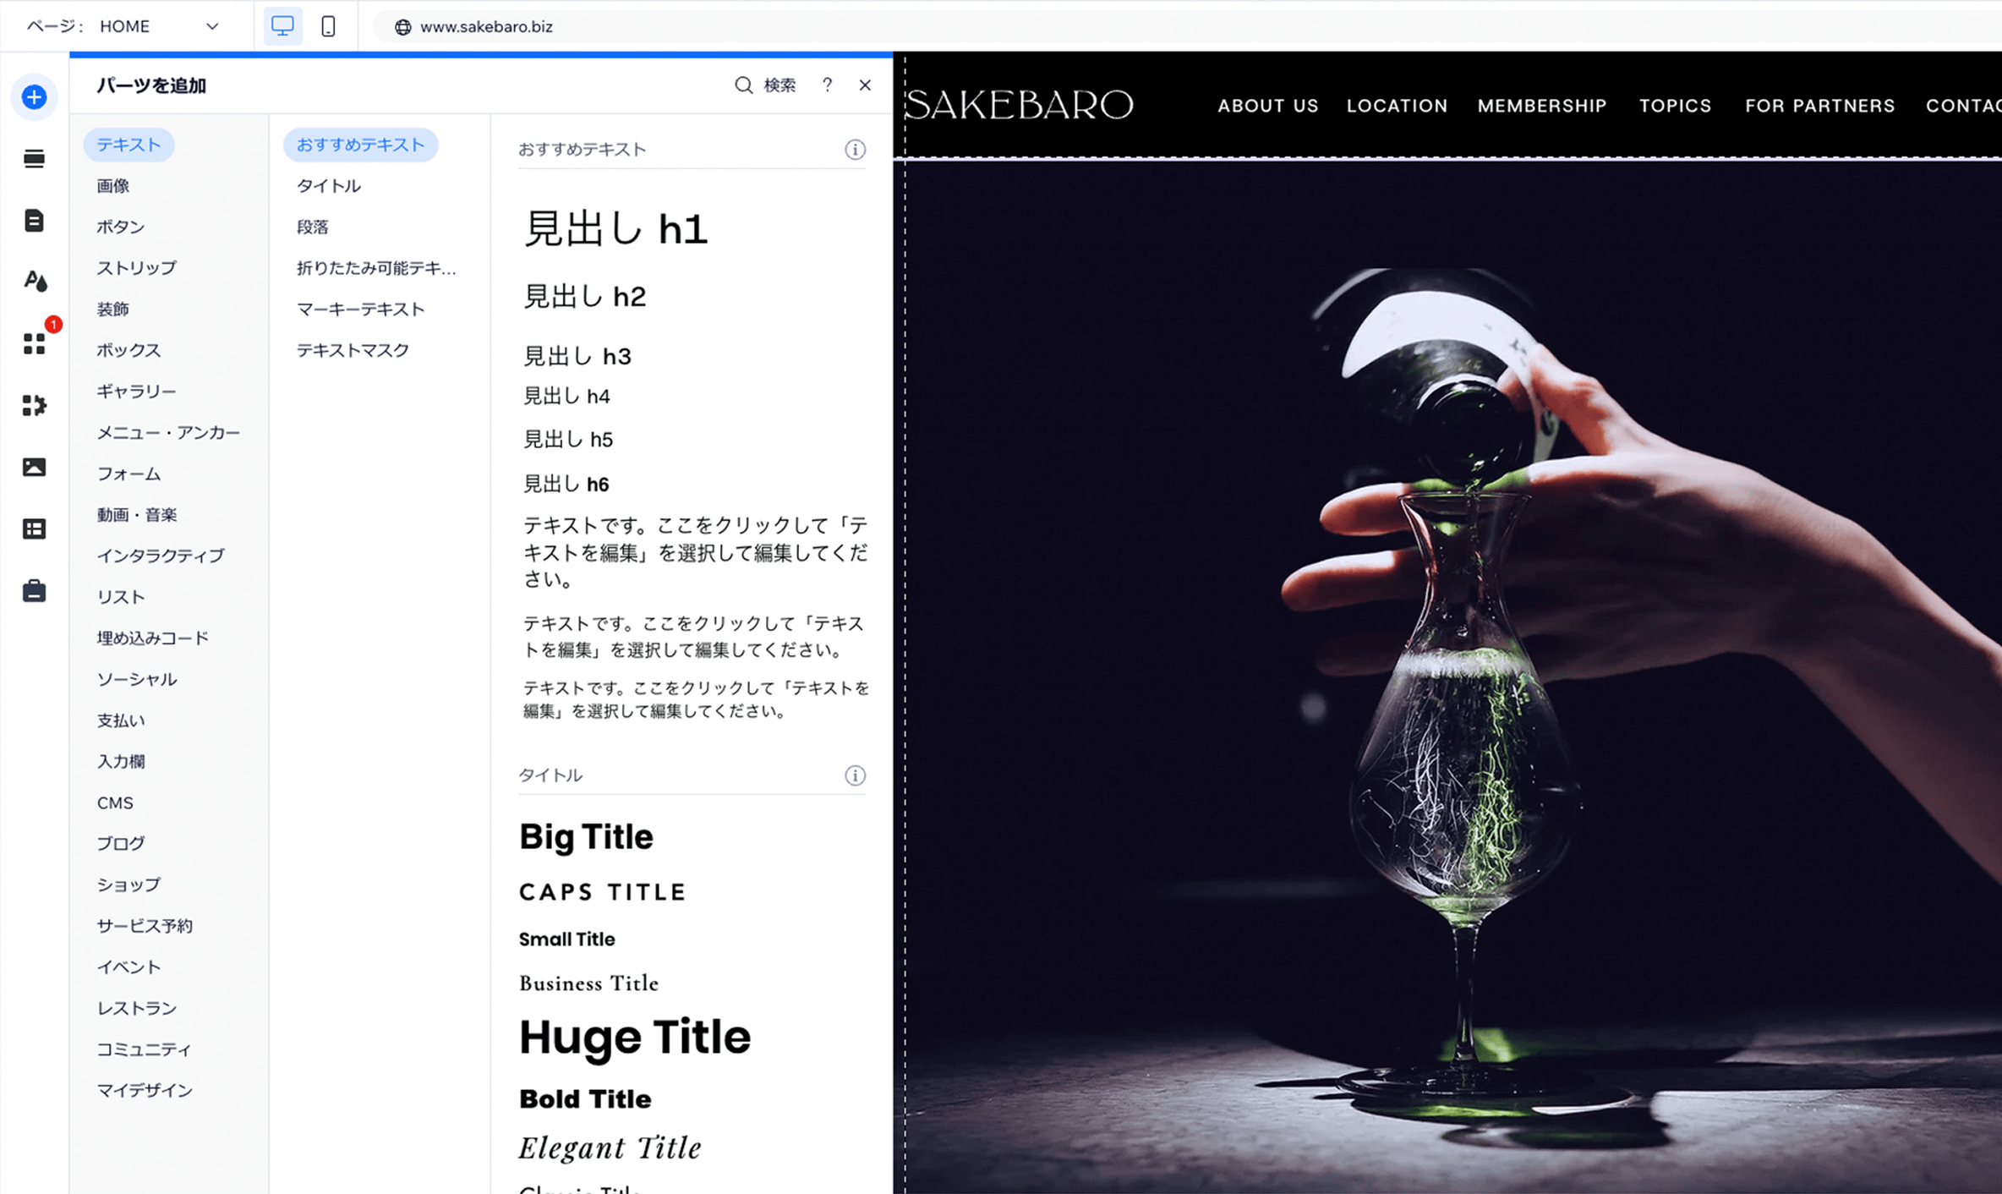Image resolution: width=2002 pixels, height=1194 pixels.
Task: Open the Business briefcase icon in sidebar
Action: click(x=34, y=590)
